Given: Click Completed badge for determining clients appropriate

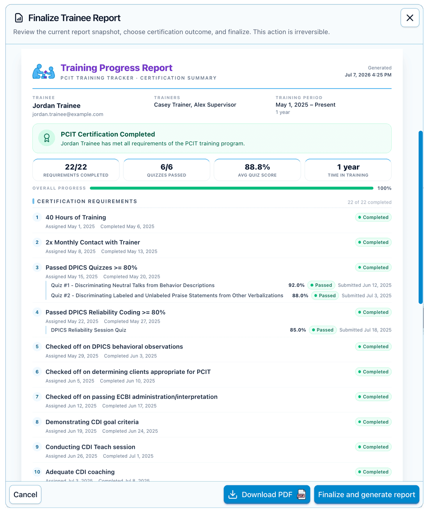Looking at the screenshot, I should pos(373,372).
